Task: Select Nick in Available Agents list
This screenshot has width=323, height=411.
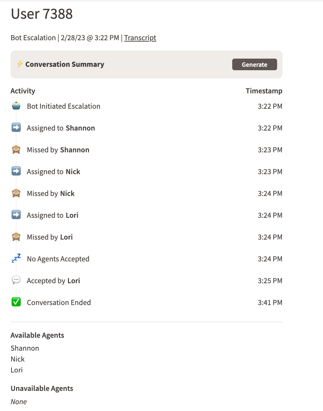Action: (18, 359)
